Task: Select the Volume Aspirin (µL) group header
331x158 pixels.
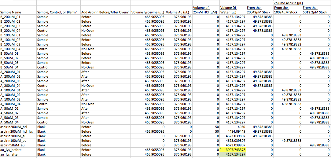Action: [288, 3]
